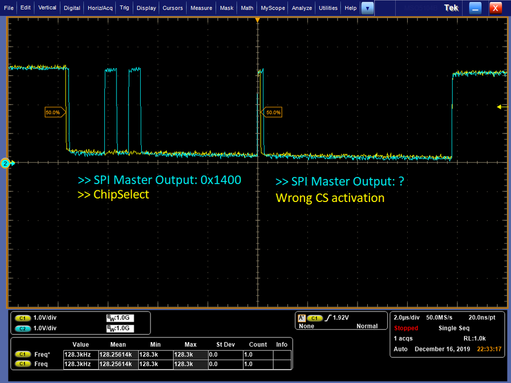Image resolution: width=511 pixels, height=383 pixels.
Task: Click the Value column header
Action: (x=80, y=345)
